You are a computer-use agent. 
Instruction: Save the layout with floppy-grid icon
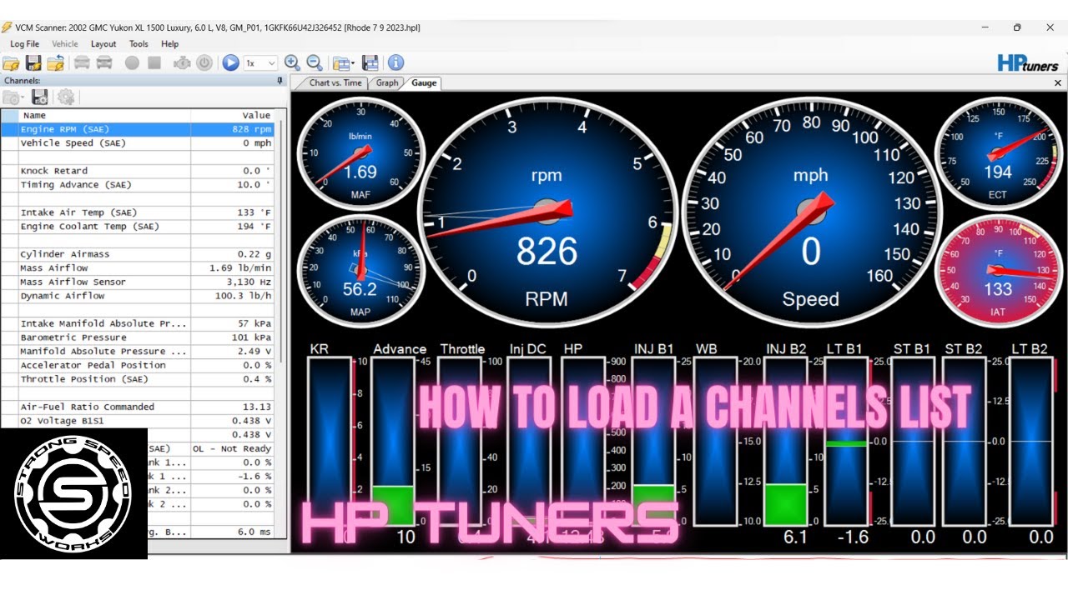pos(370,62)
